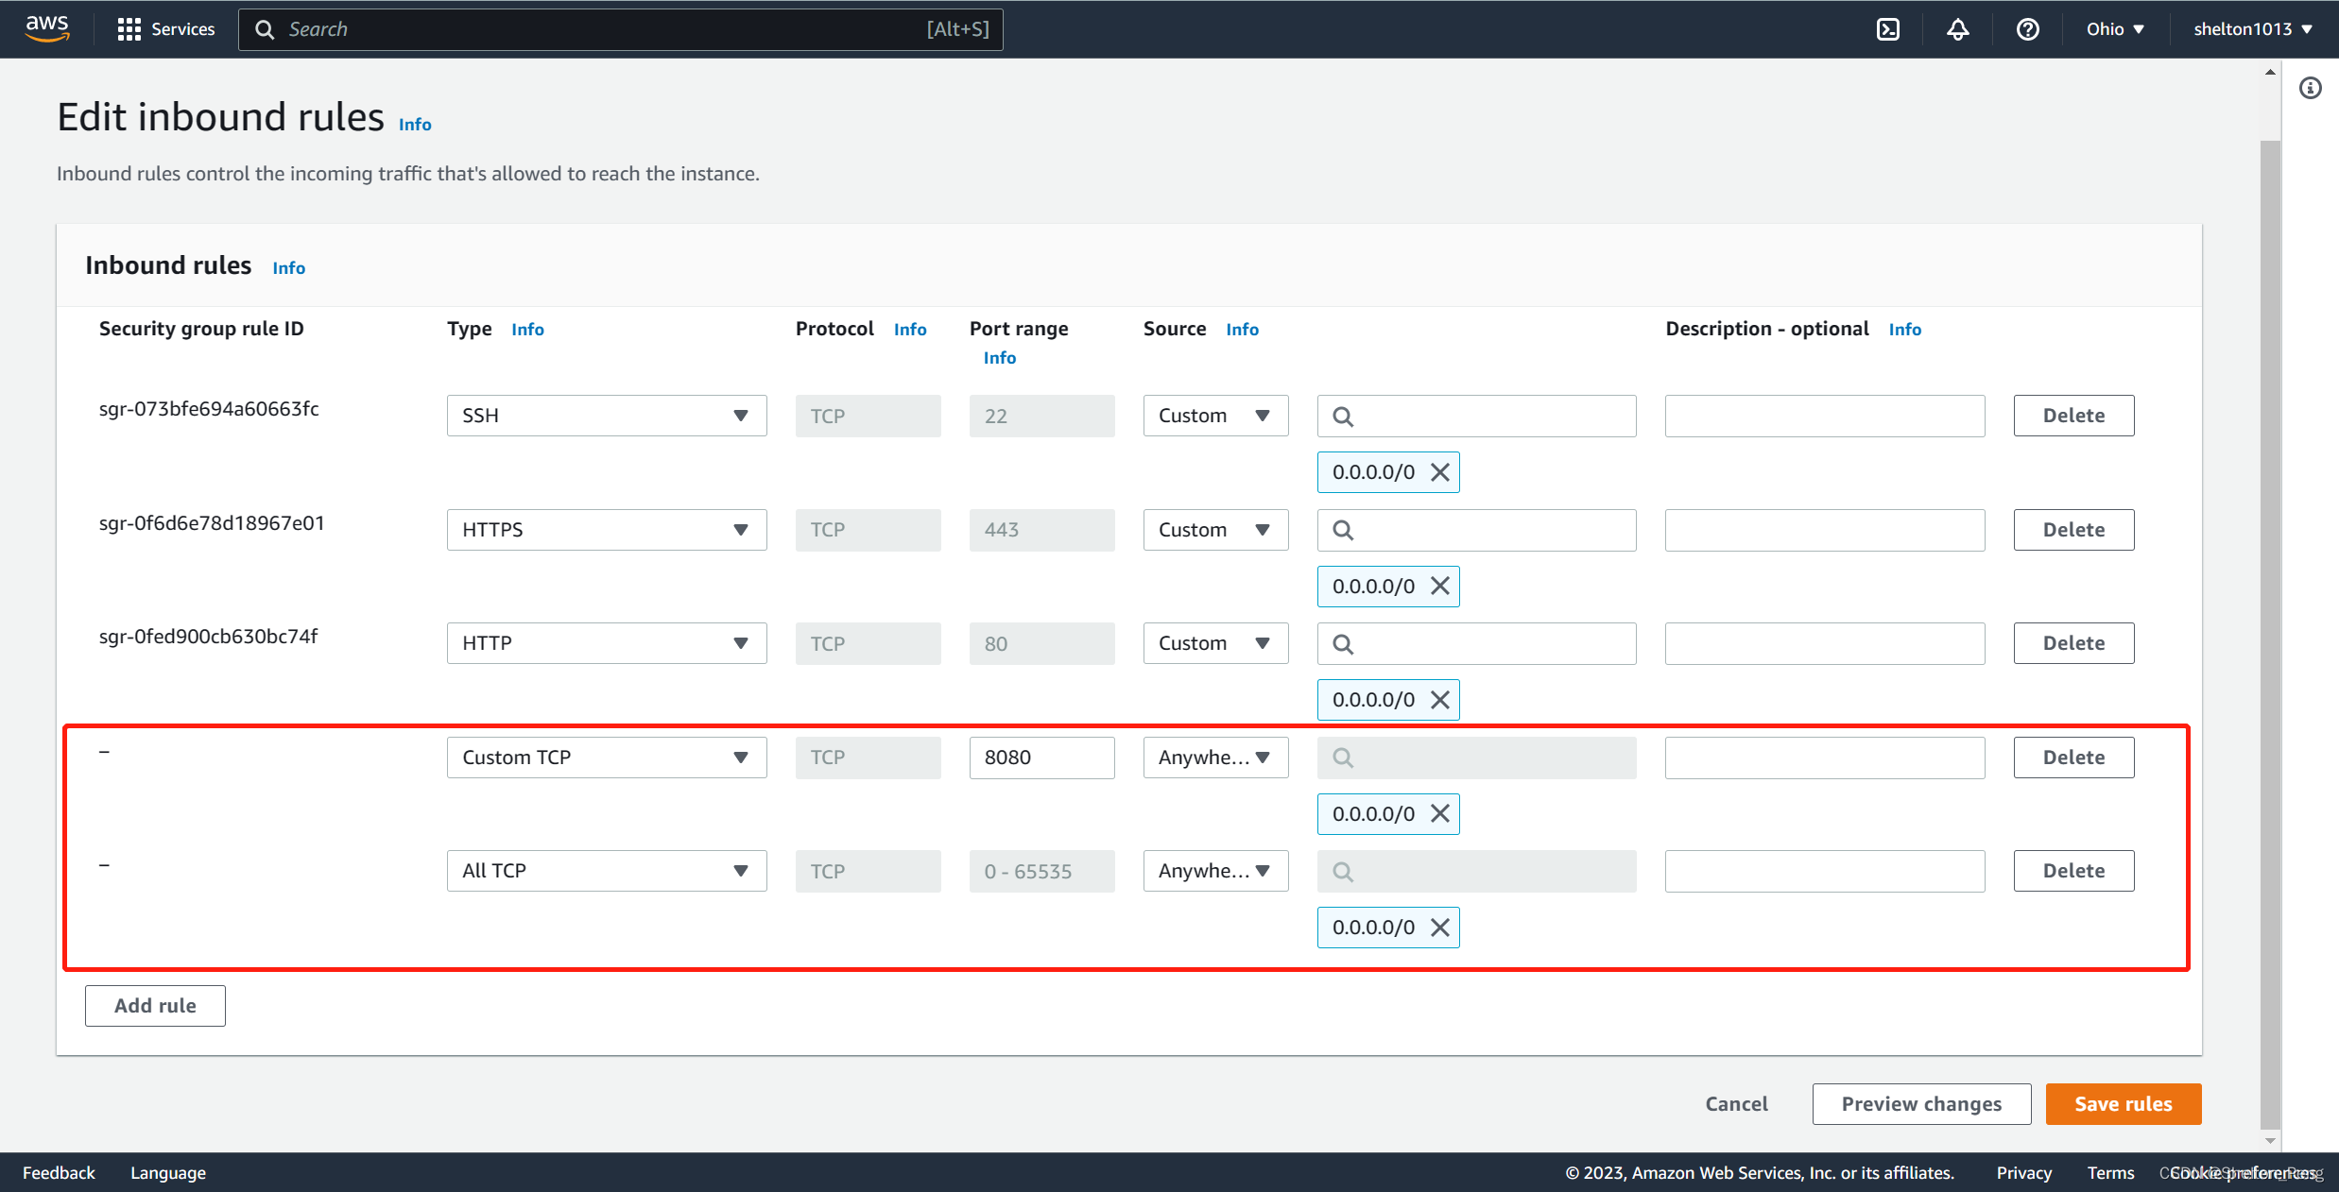Delete the HTTPS inbound rule

coord(2073,530)
